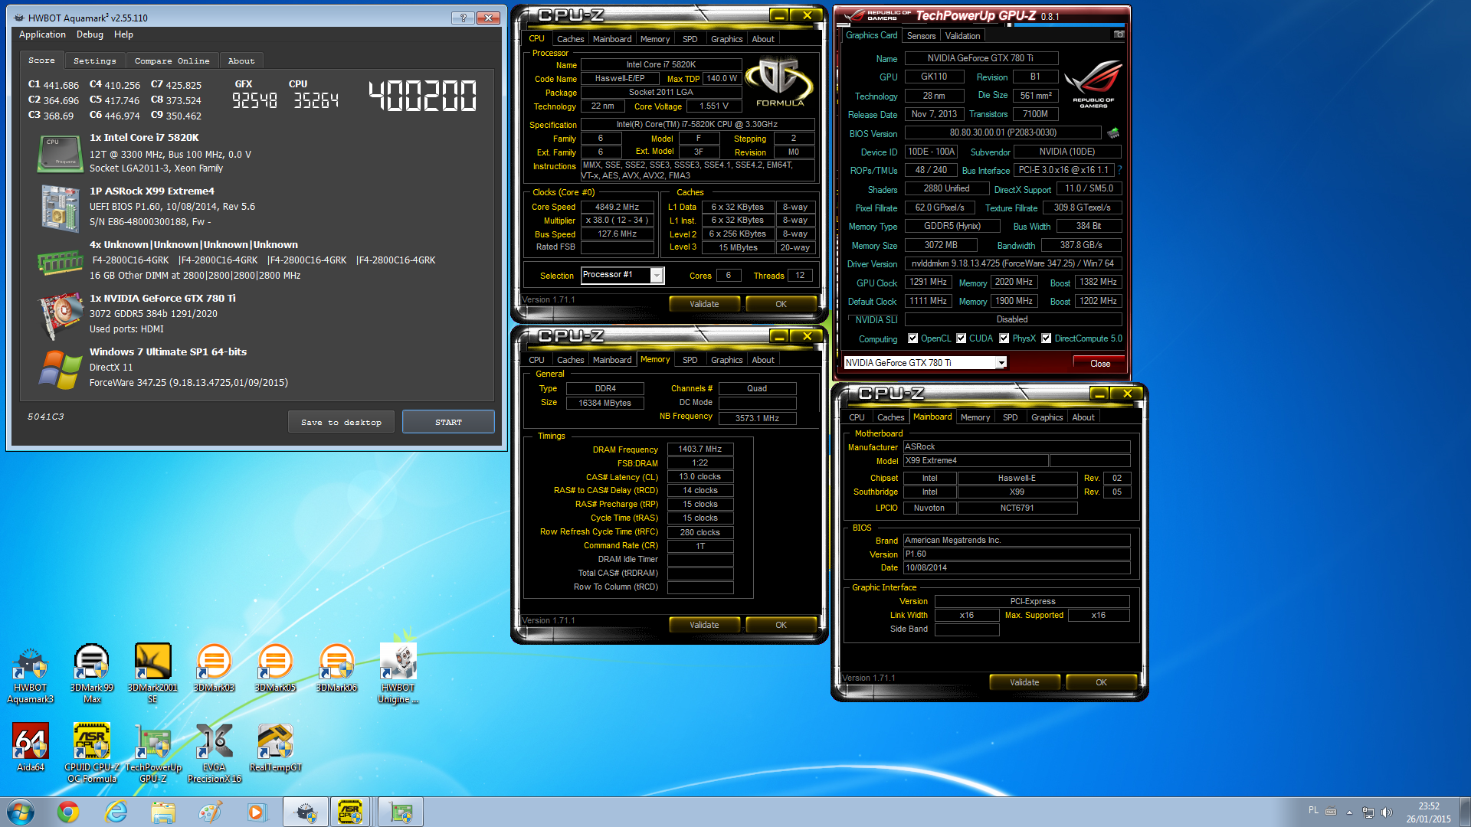This screenshot has width=1471, height=827.
Task: Click the Intel Core i7 CPU icon in Aquamark
Action: pos(60,153)
